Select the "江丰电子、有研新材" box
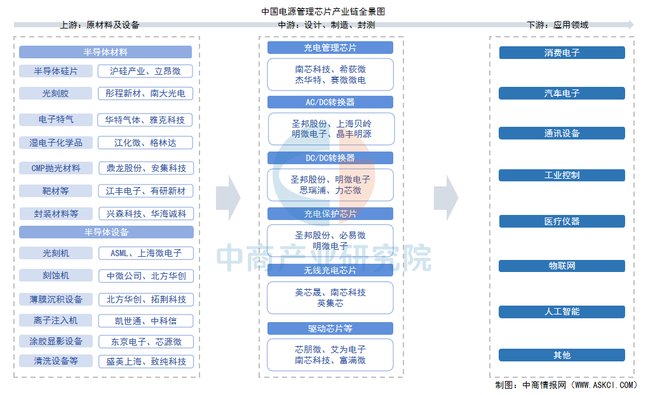 point(146,191)
